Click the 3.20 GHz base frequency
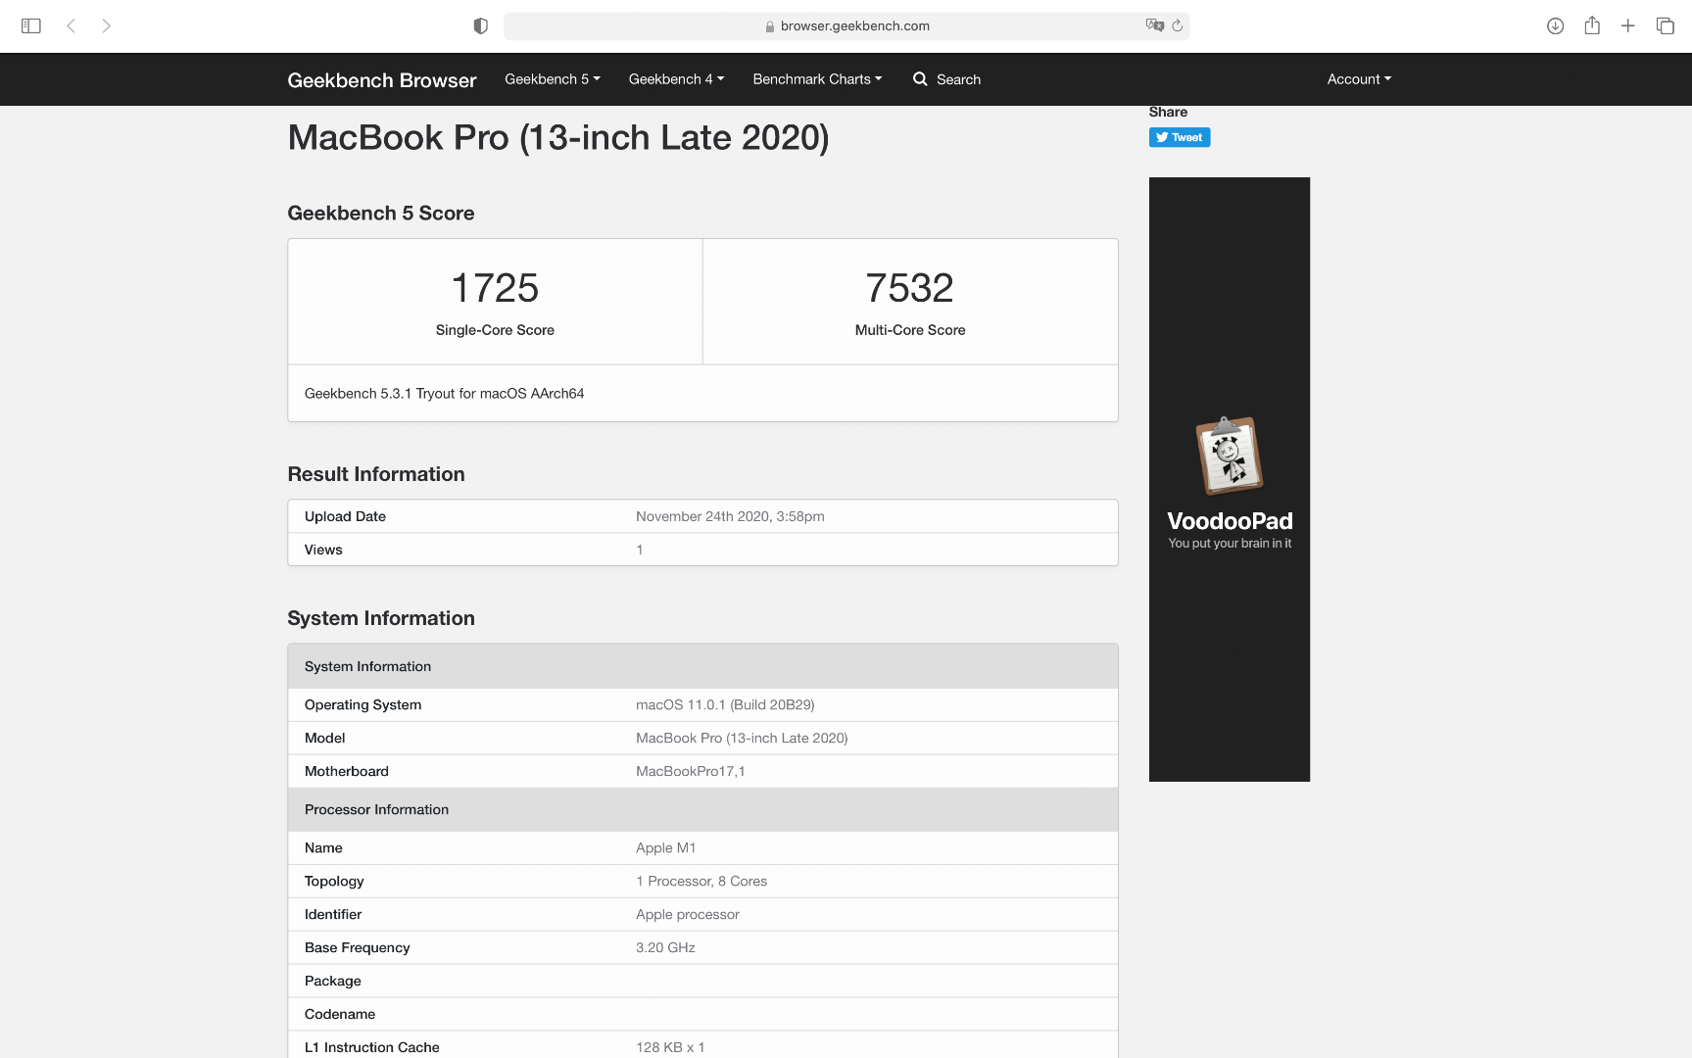This screenshot has width=1692, height=1058. click(665, 947)
